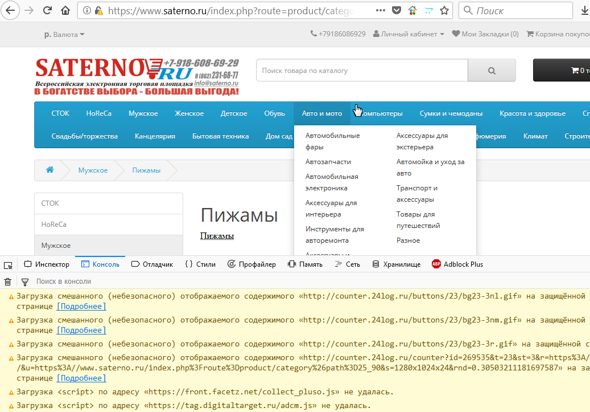Open Обувь menu category
This screenshot has width=590, height=412.
point(274,113)
